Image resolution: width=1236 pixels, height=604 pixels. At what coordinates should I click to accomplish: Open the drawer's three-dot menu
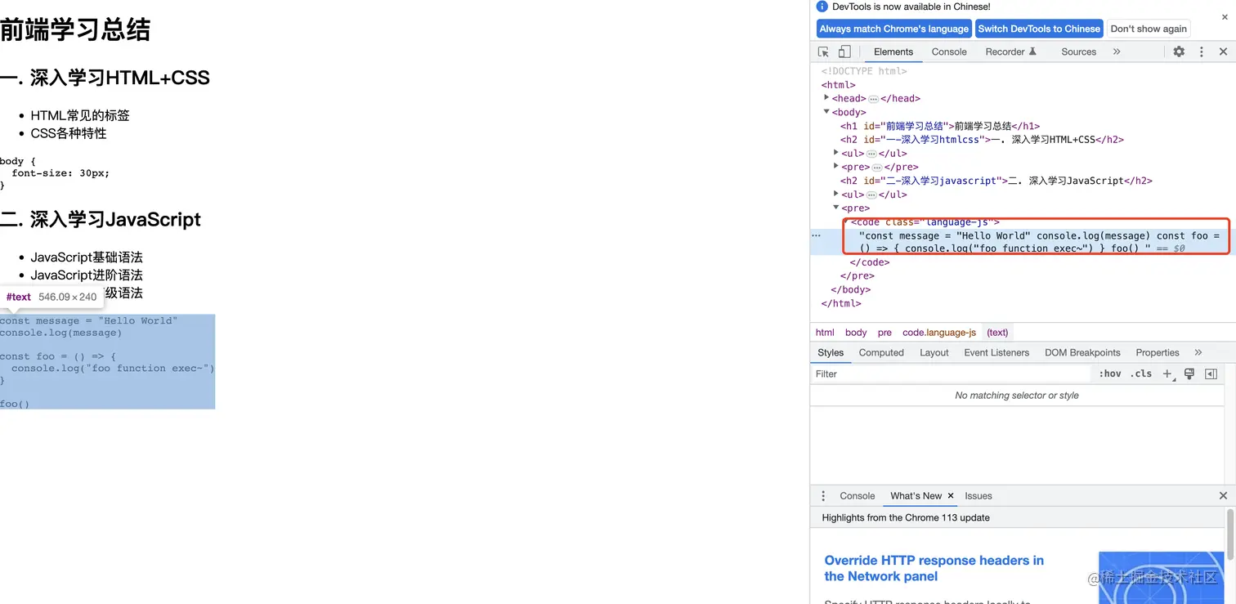[x=823, y=495]
